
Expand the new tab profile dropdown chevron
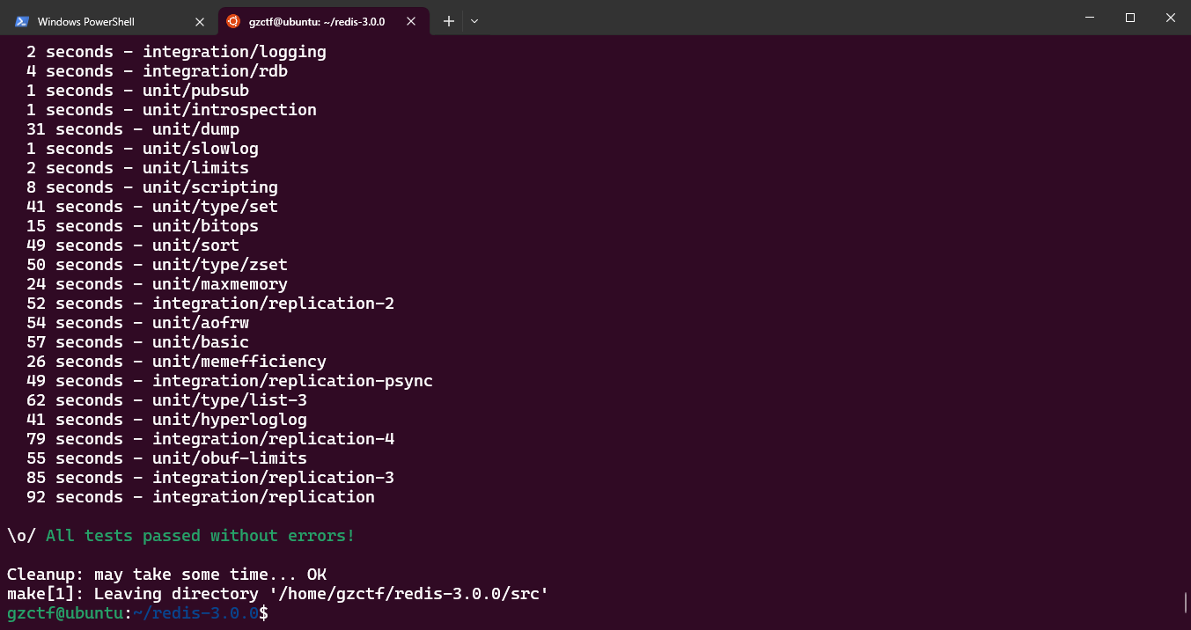pos(474,21)
